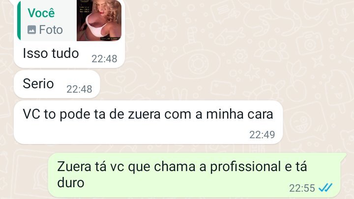
Task: Click the words 'minha cara' in incoming message
Action: point(239,114)
